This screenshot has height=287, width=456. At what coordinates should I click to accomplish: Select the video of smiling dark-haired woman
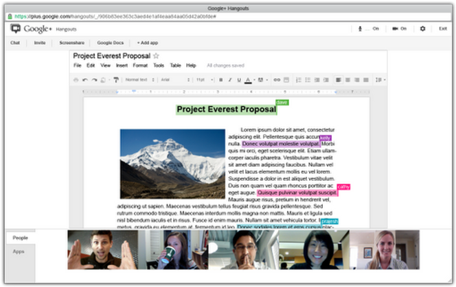[x=314, y=250]
